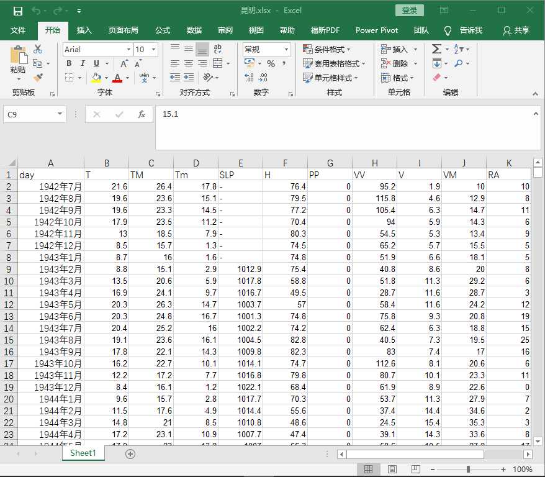Align text right
Viewport: 545px width, 477px height.
(202, 63)
